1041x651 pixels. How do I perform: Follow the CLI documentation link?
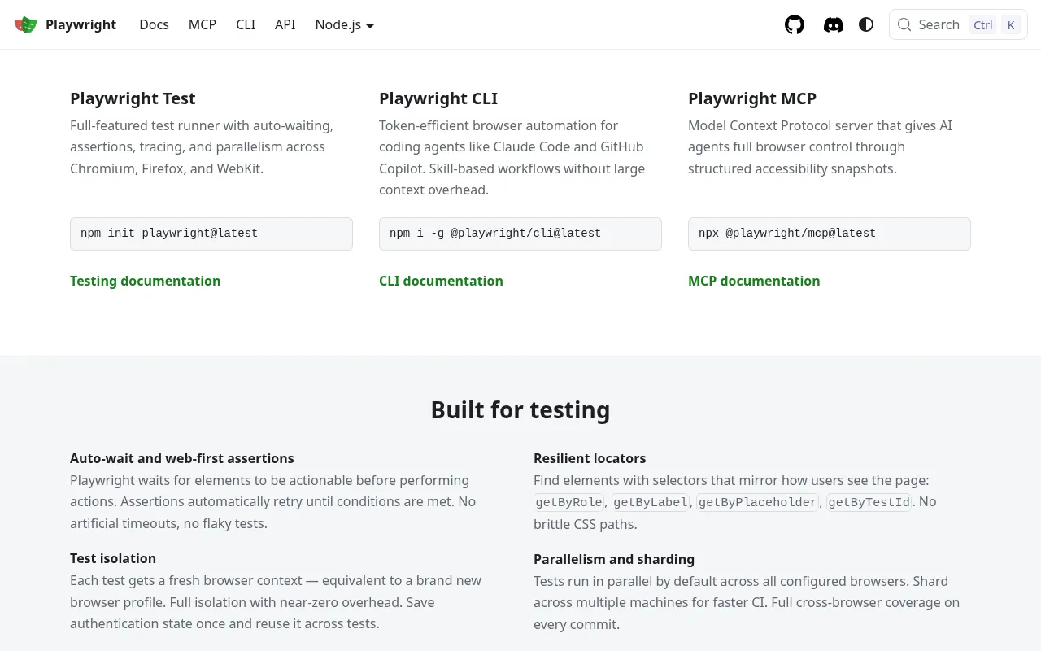coord(441,281)
